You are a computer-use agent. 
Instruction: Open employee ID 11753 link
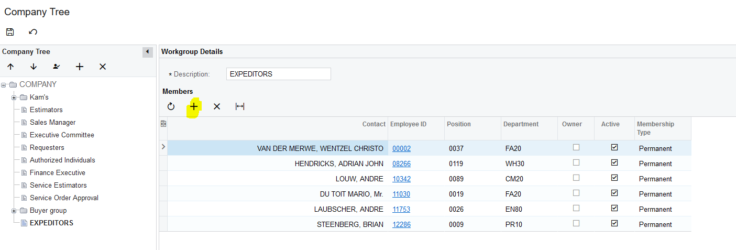coord(401,209)
